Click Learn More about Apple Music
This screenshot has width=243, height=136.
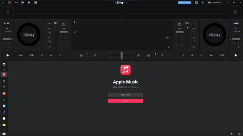click(x=126, y=95)
